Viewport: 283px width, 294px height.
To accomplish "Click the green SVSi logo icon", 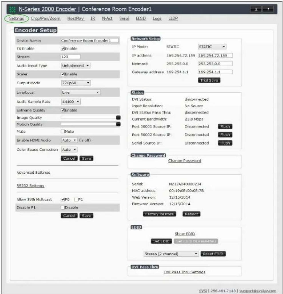I will pyautogui.click(x=12, y=9).
